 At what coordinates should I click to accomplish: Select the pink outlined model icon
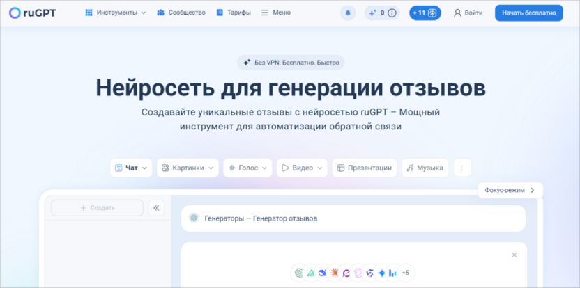(x=358, y=273)
